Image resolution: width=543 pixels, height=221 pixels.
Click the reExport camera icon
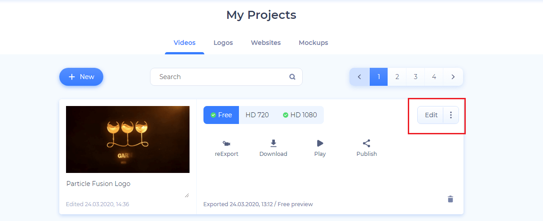pyautogui.click(x=226, y=144)
